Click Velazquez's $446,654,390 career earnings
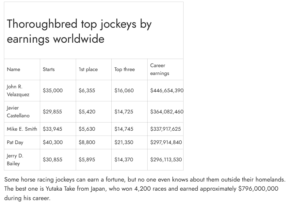The width and height of the screenshot is (291, 205). [x=167, y=91]
